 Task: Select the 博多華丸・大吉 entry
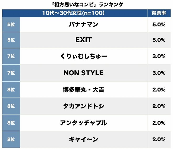[x=84, y=90]
